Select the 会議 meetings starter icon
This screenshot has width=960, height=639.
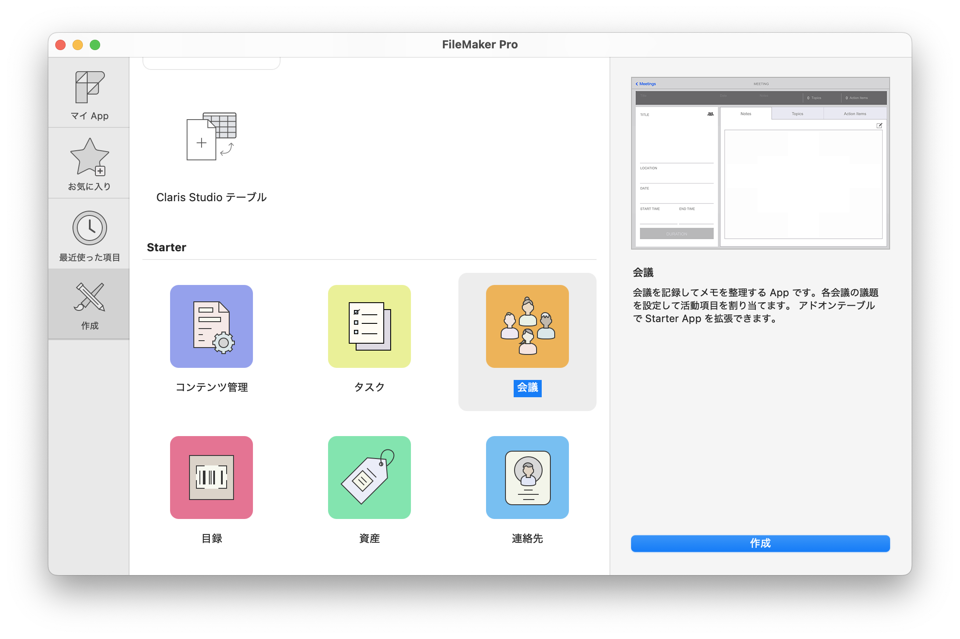pyautogui.click(x=527, y=326)
